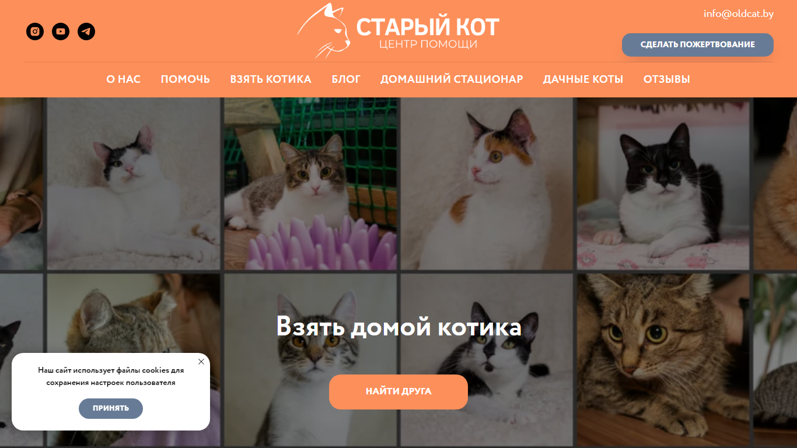Select the black-and-white tuxedo cat photo
The height and width of the screenshot is (448, 797).
pyautogui.click(x=663, y=183)
